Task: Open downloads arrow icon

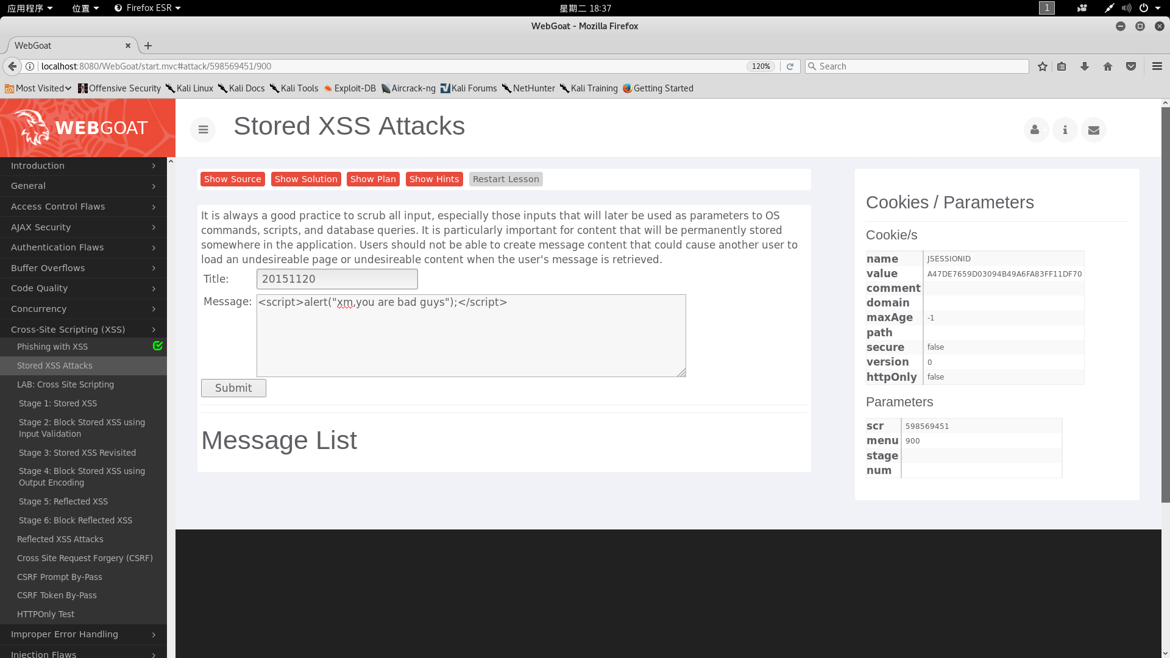Action: pyautogui.click(x=1085, y=66)
